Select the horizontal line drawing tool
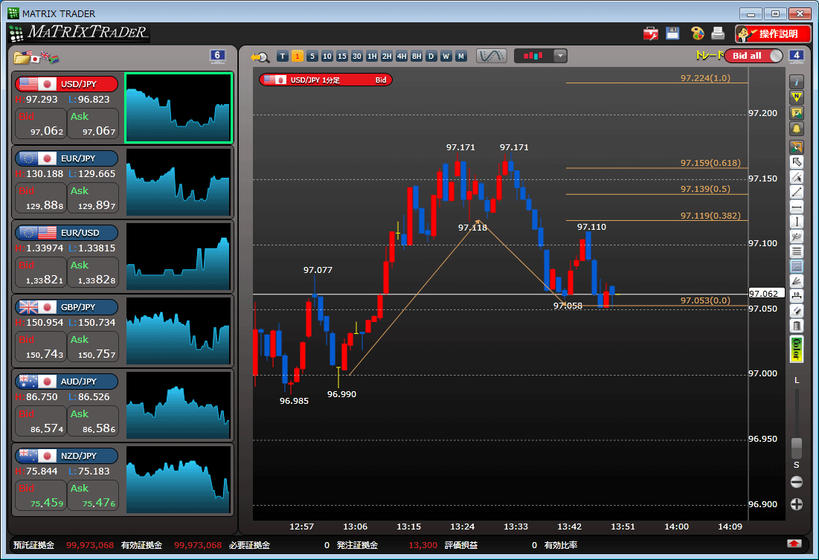Viewport: 819px width, 560px height. click(797, 207)
